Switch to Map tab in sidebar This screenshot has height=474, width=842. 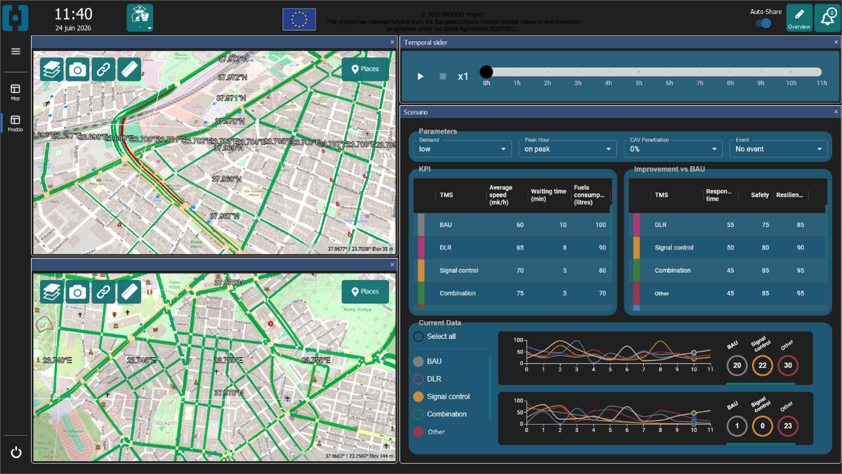(16, 92)
